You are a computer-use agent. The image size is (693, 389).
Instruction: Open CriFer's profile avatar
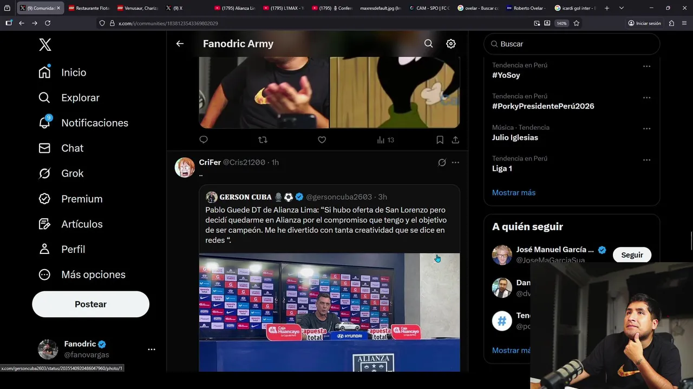185,167
